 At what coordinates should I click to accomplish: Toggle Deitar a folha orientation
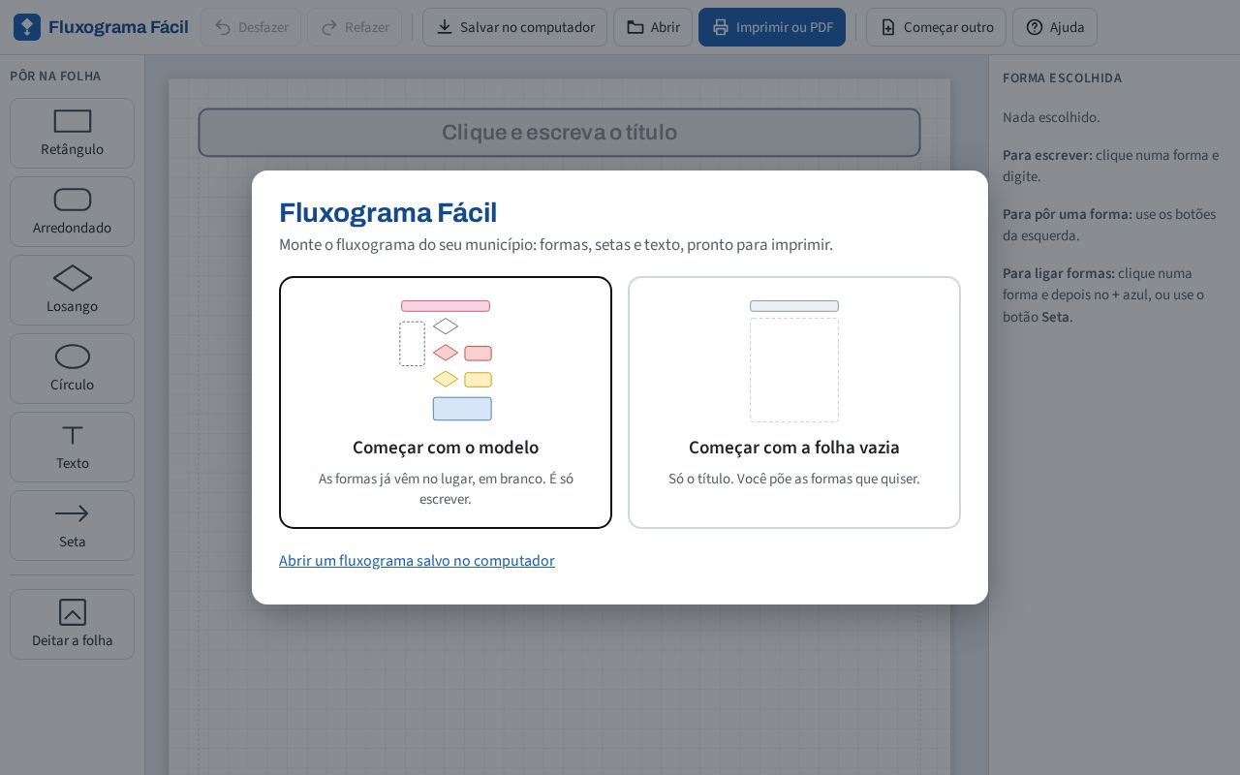73,624
